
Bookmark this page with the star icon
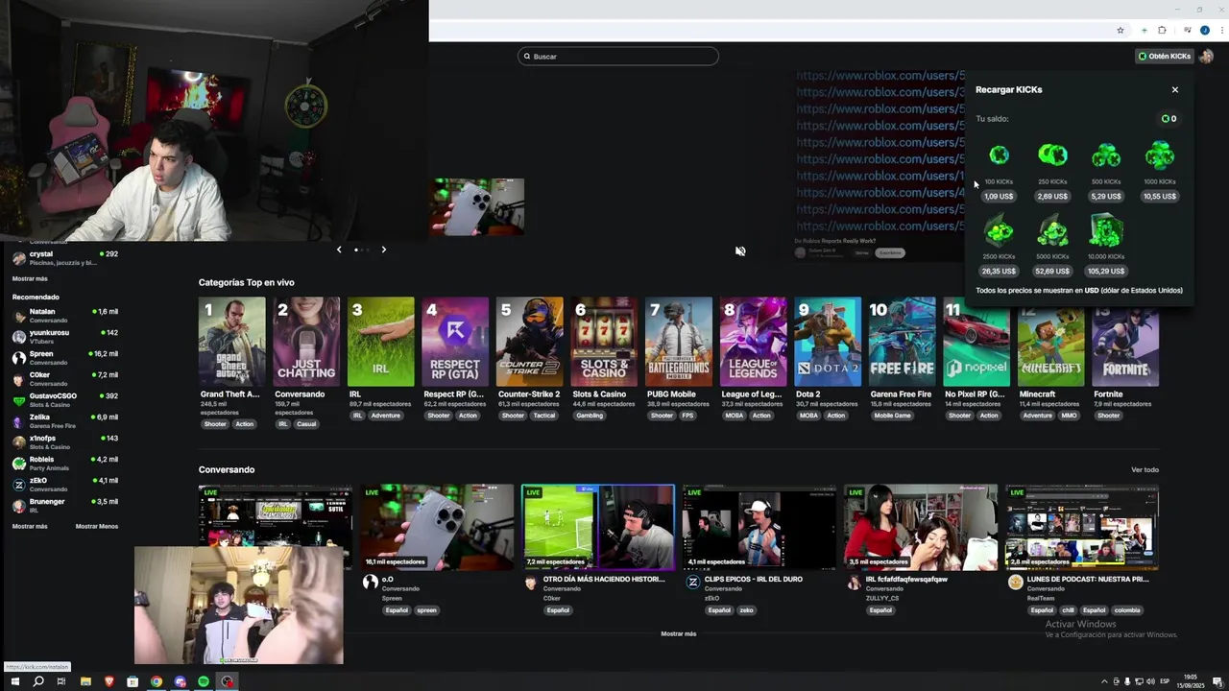(x=1121, y=31)
